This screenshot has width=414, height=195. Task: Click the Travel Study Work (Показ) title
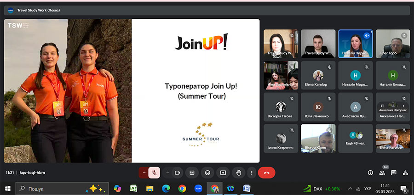coord(39,10)
